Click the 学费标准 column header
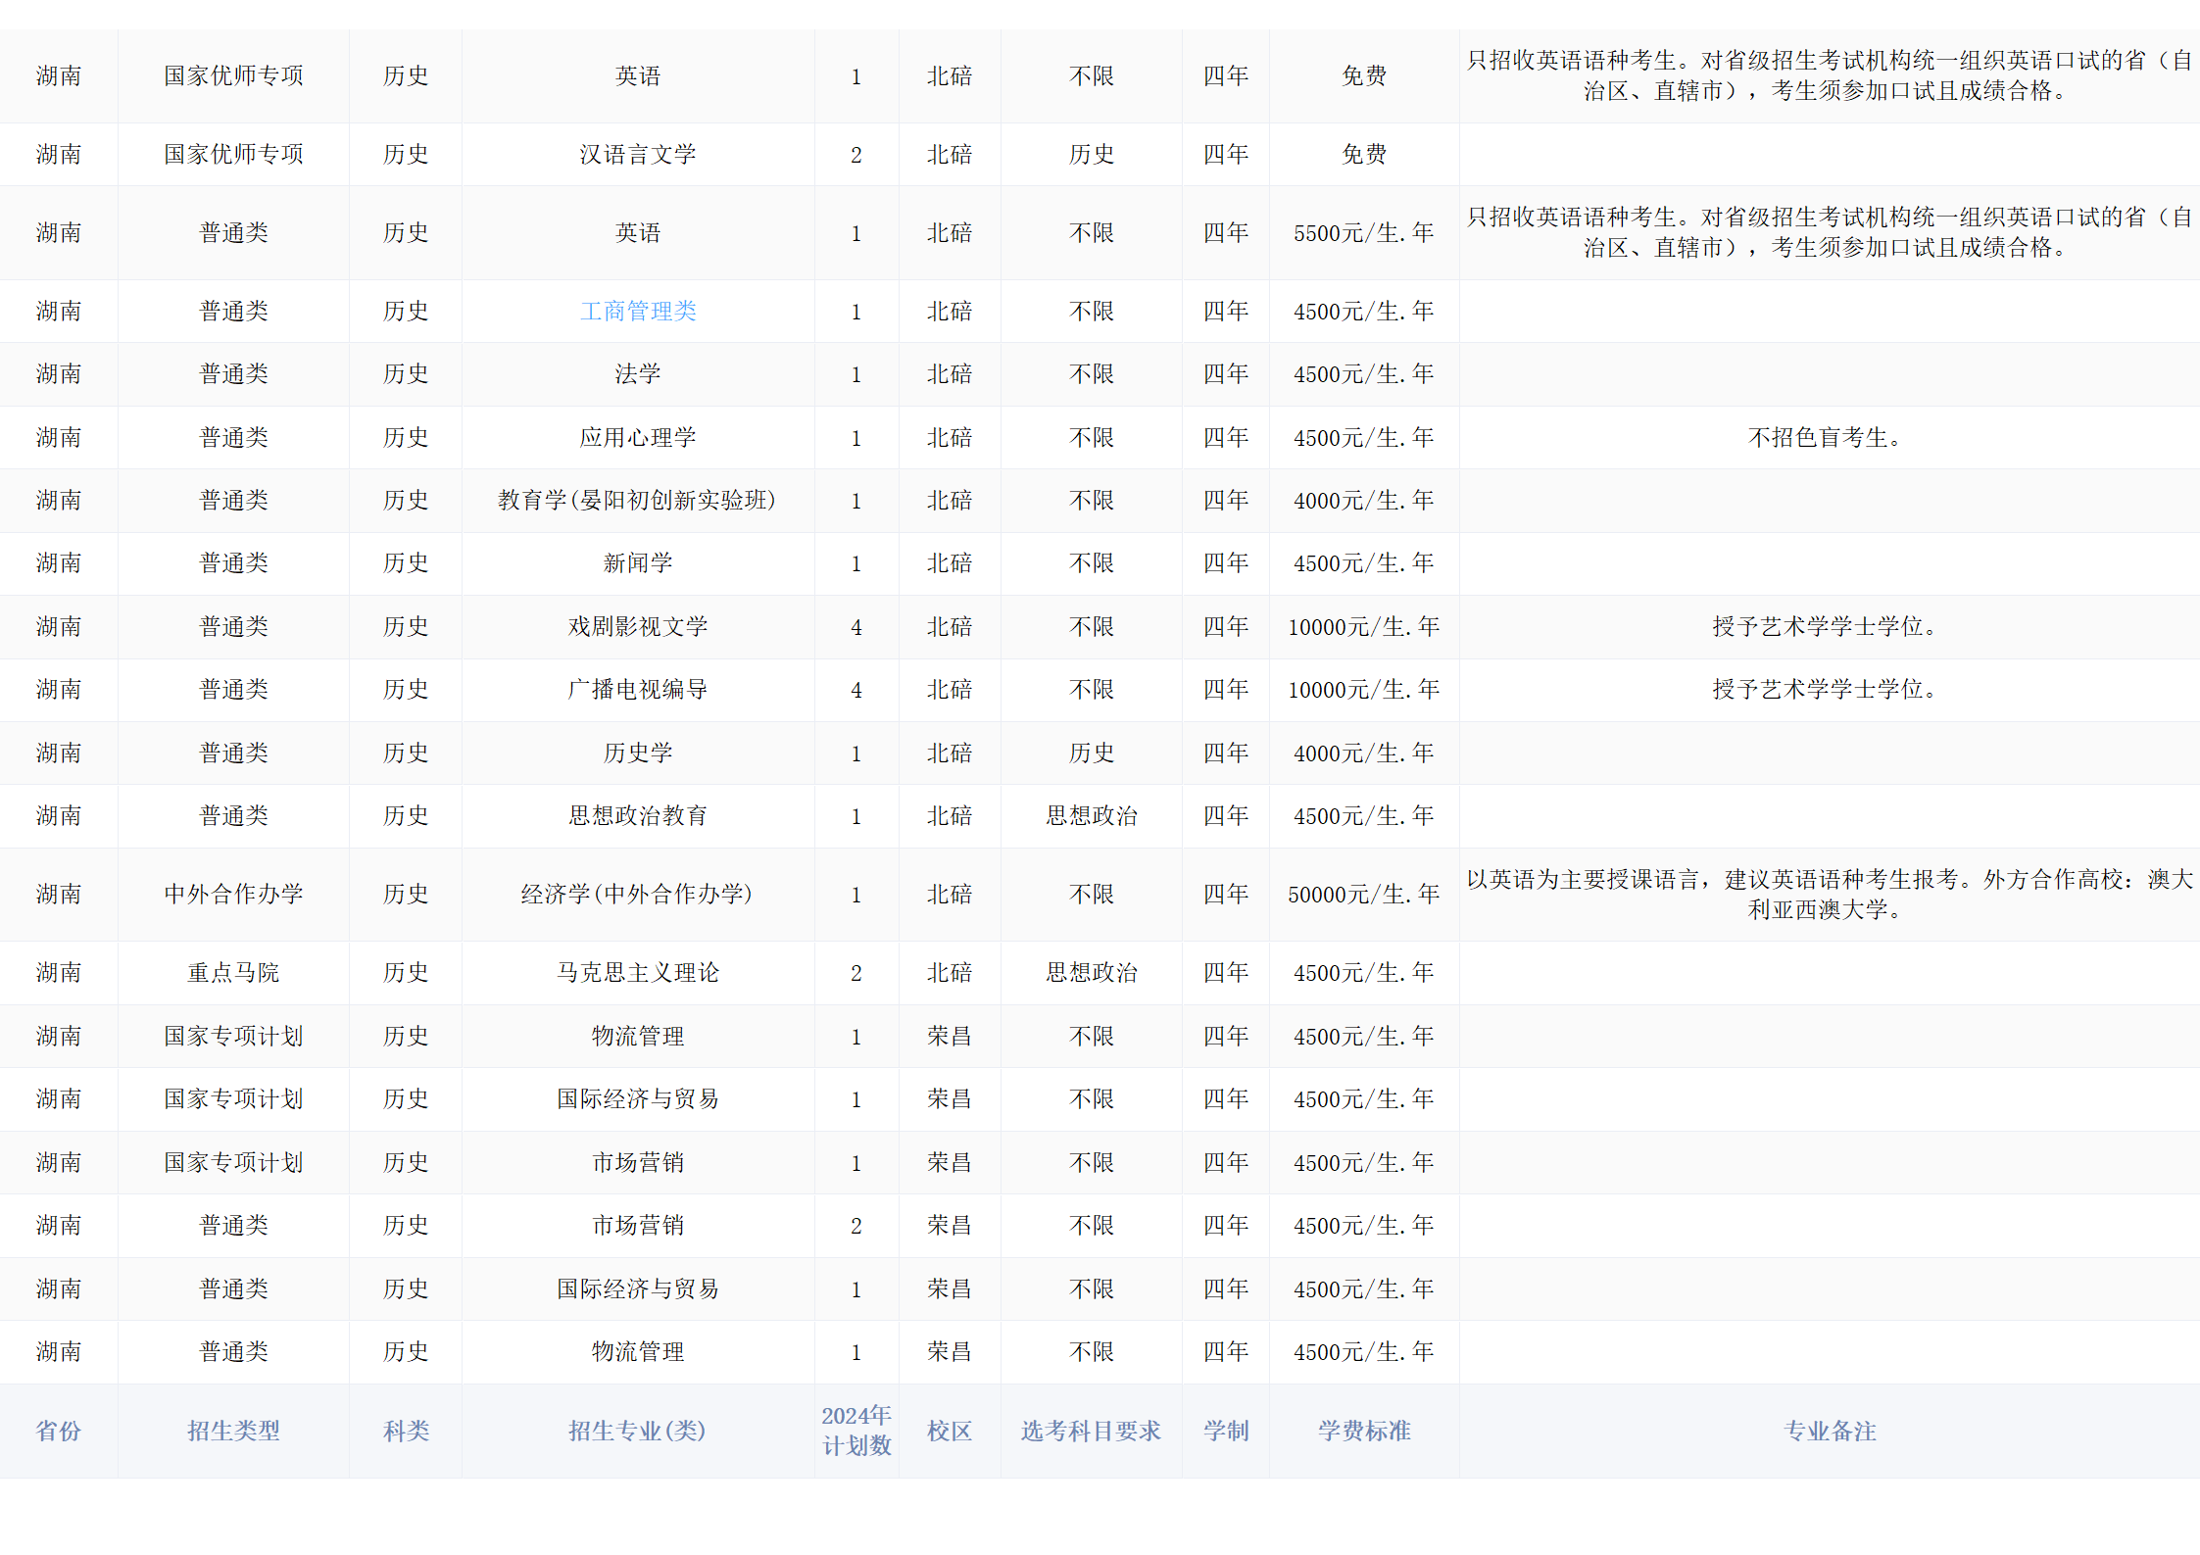This screenshot has width=2200, height=1555. click(1363, 1431)
